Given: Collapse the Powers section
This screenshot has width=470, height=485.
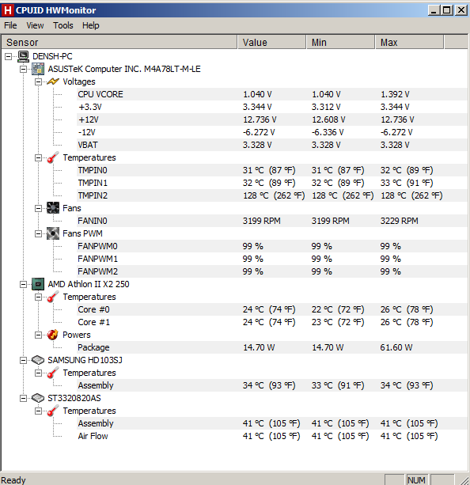Looking at the screenshot, I should pos(38,335).
